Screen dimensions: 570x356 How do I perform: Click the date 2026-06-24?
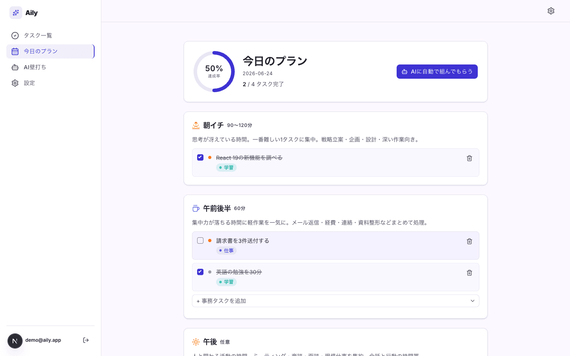(x=258, y=74)
